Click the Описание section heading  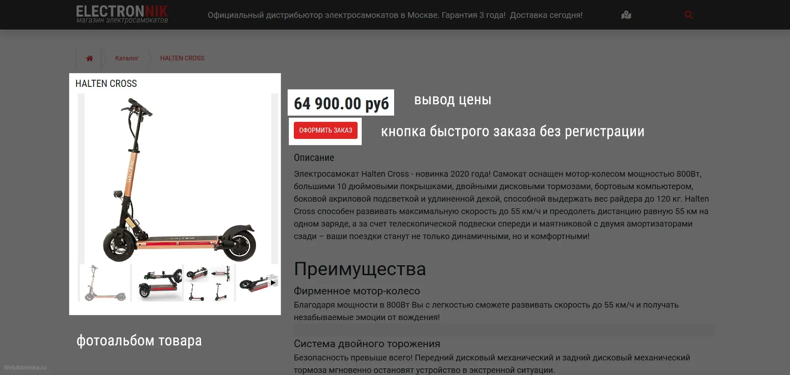314,158
